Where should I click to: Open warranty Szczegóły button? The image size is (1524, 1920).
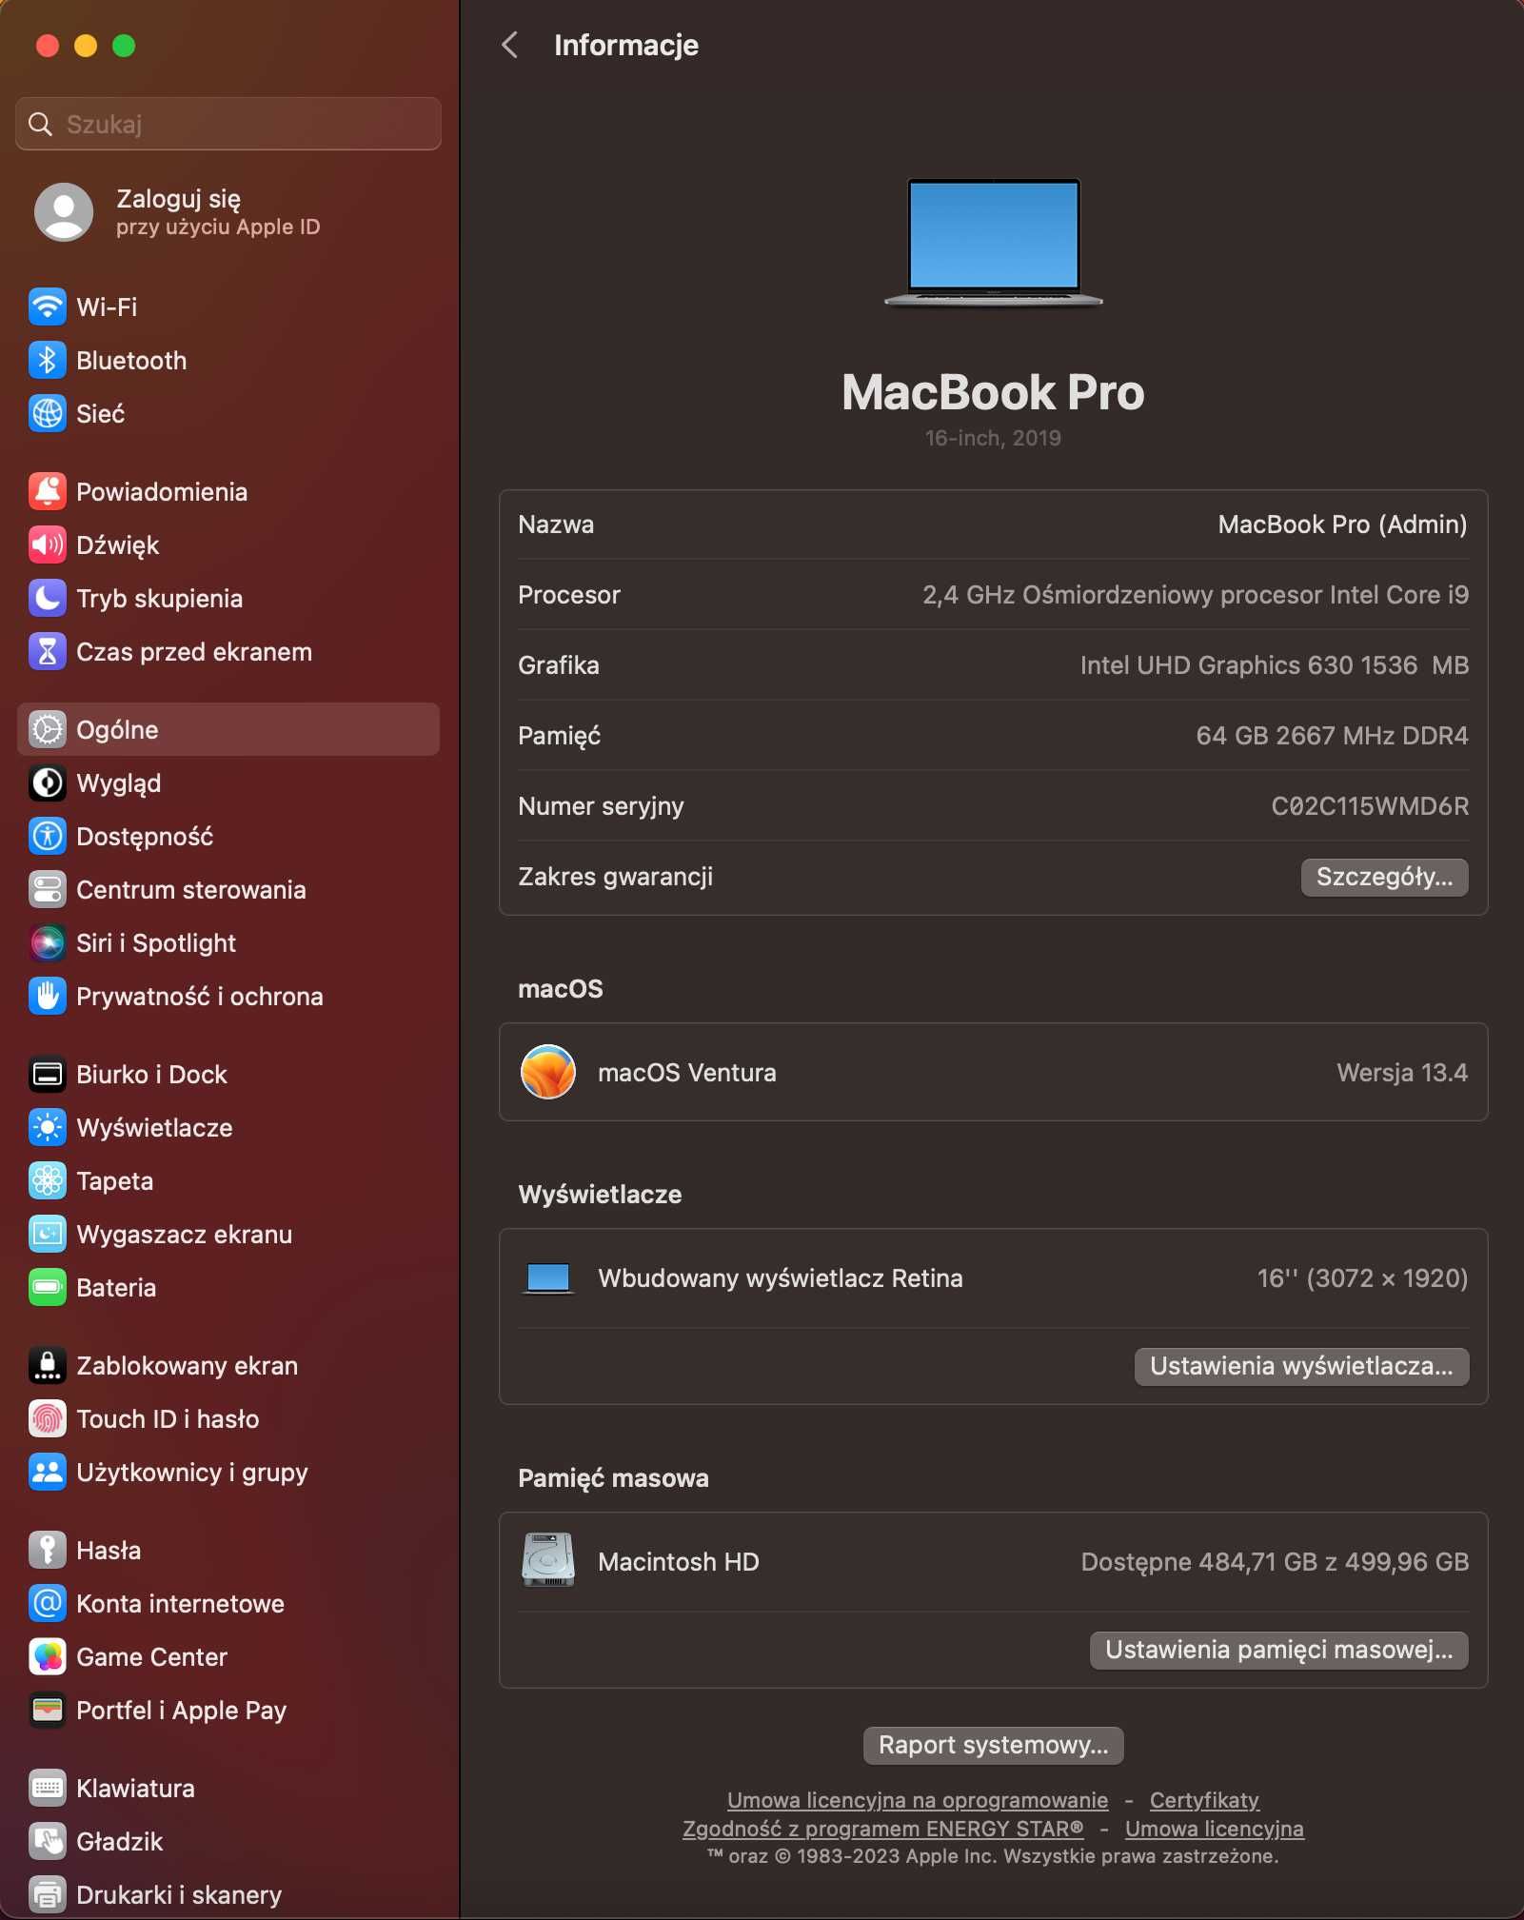(x=1384, y=877)
